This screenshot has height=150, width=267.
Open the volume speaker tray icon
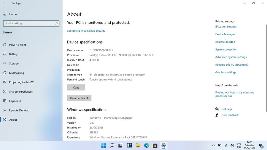coord(232,145)
